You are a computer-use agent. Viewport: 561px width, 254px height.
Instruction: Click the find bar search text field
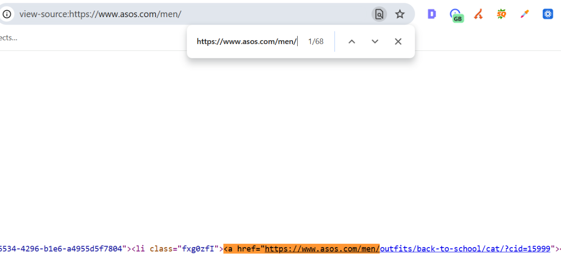coord(247,42)
